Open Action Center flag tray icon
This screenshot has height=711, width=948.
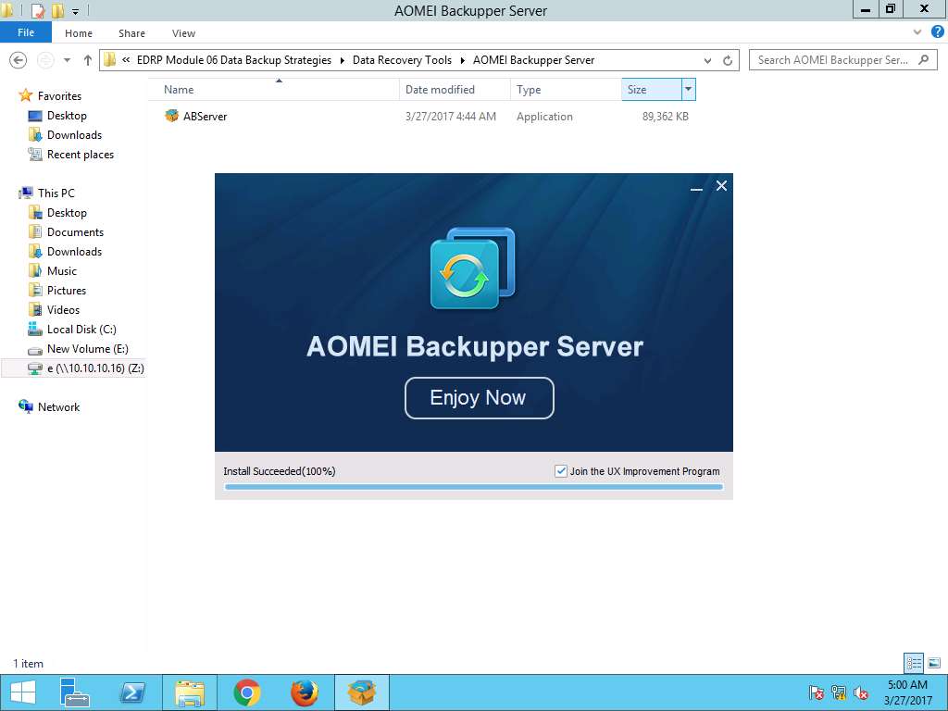[817, 692]
